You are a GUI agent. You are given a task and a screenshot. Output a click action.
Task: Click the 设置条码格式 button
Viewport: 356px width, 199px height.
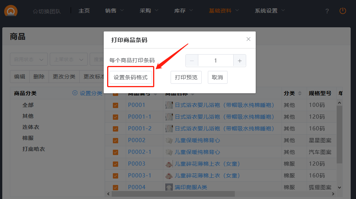click(131, 77)
